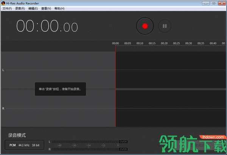Viewport: 227px width, 155px height.
Task: Click the 00:15 timeline marker
Action: click(x=152, y=43)
